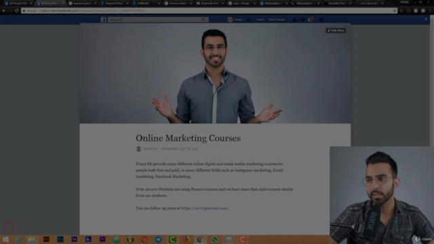Launch Photoshop from taskbar
Image resolution: width=434 pixels, height=244 pixels.
(60, 239)
